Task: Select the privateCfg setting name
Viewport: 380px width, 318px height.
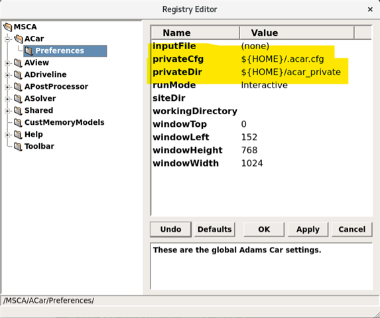Action: [x=178, y=59]
